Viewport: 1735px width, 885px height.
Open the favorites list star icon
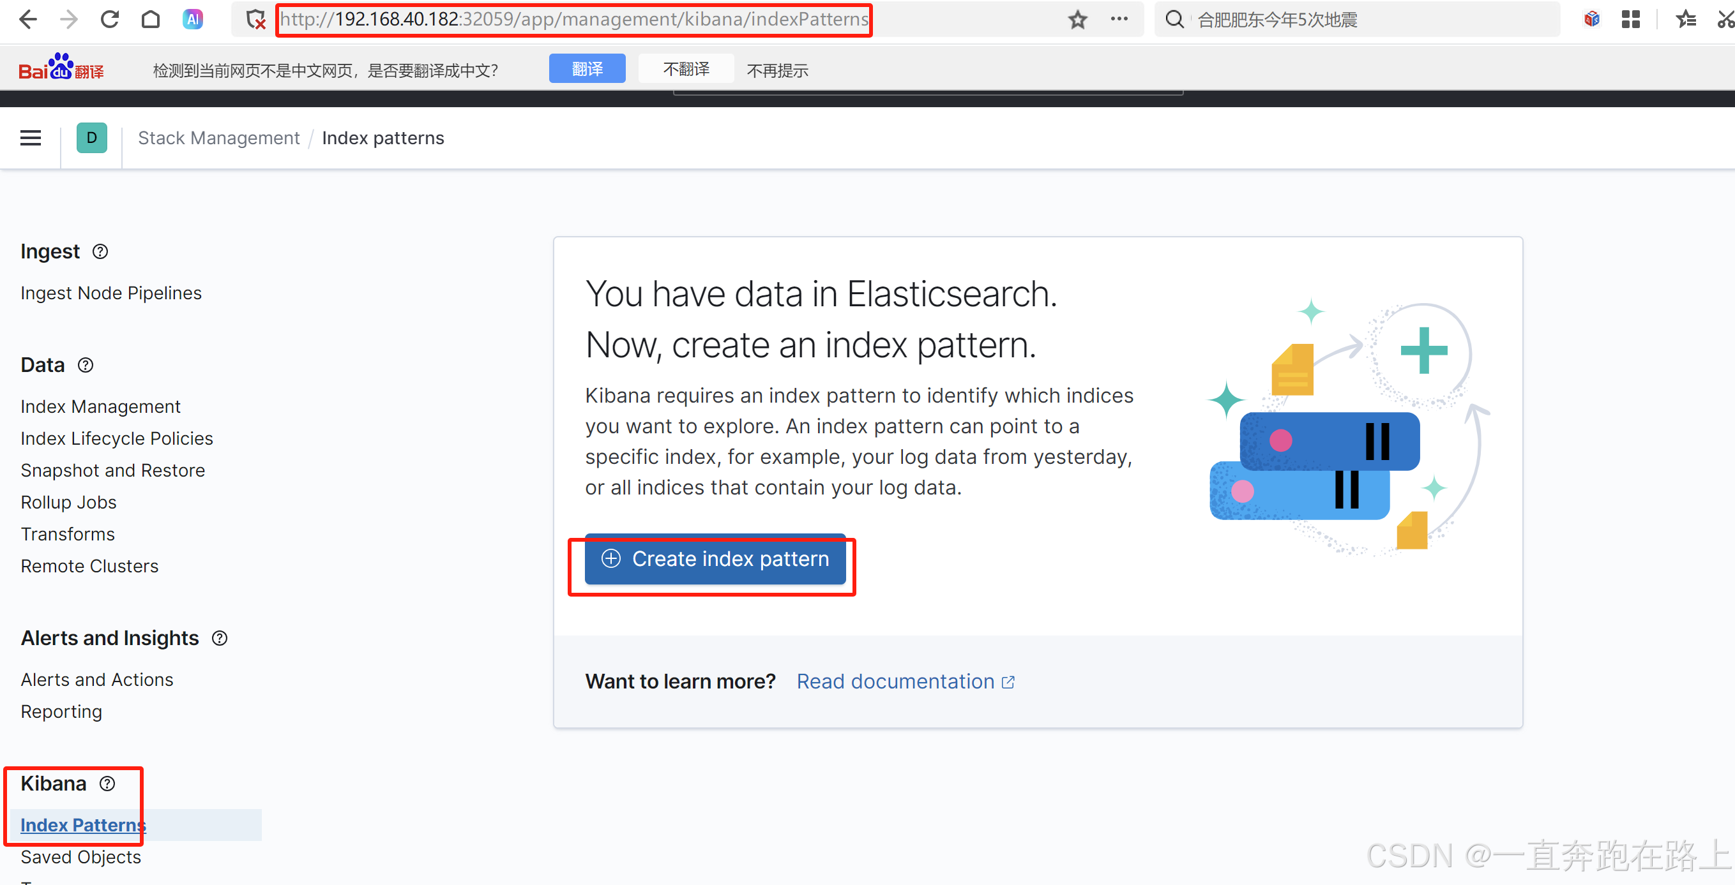tap(1685, 20)
